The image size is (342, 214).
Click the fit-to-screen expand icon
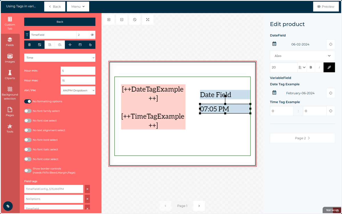(148, 20)
